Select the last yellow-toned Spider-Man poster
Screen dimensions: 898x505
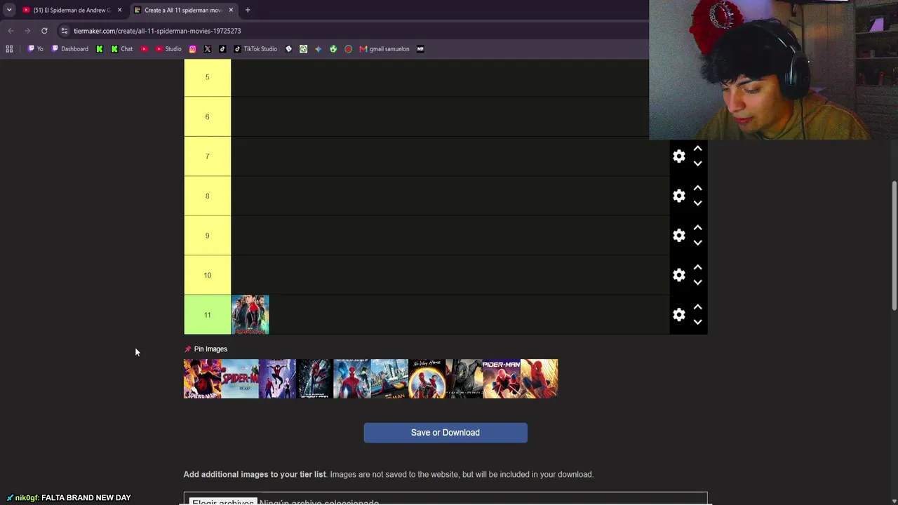pos(540,379)
